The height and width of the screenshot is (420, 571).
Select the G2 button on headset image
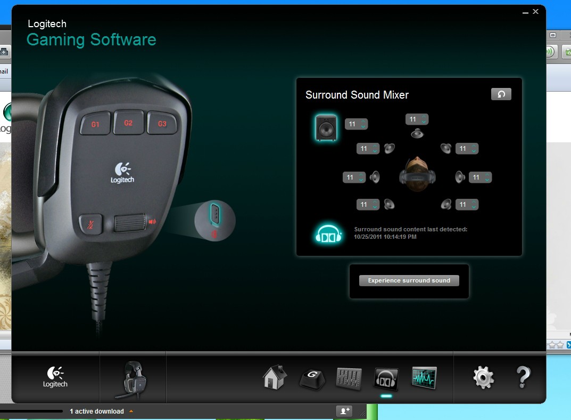click(x=129, y=123)
